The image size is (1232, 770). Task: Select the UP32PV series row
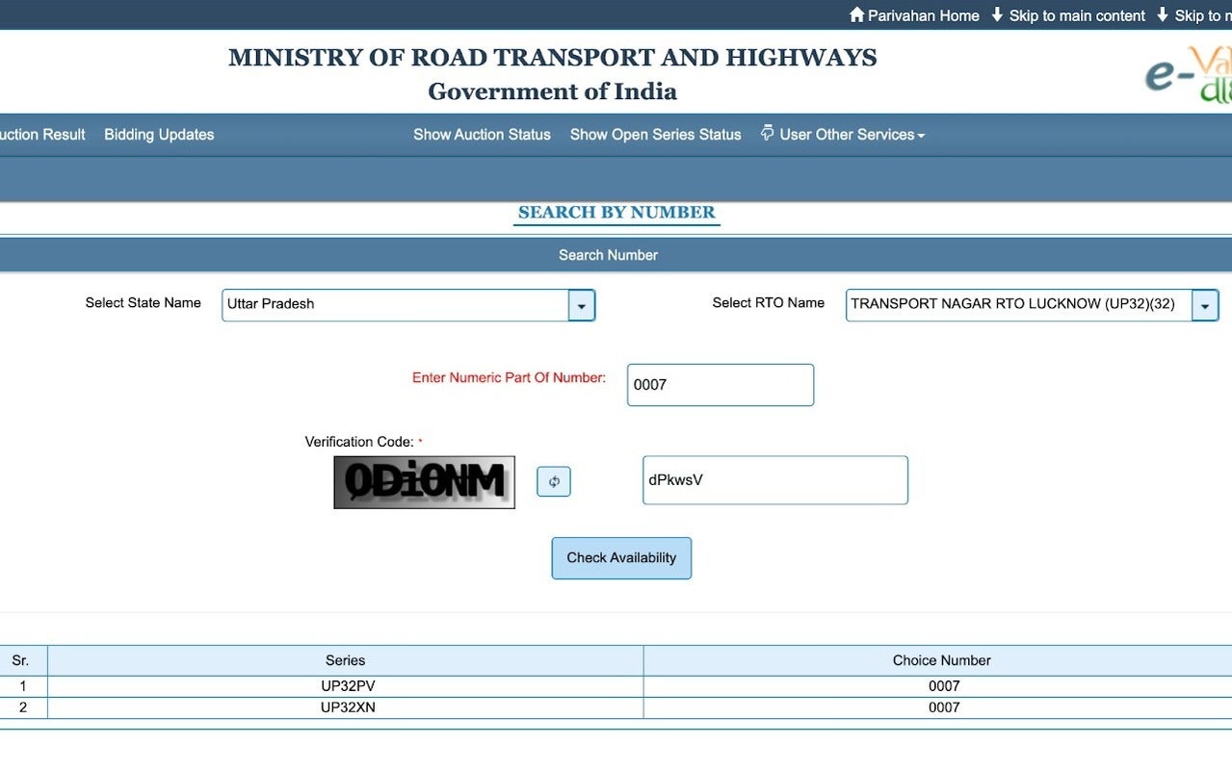pos(345,685)
